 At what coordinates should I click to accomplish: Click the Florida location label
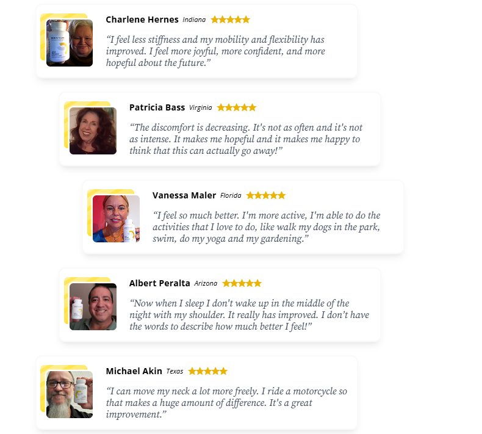231,196
